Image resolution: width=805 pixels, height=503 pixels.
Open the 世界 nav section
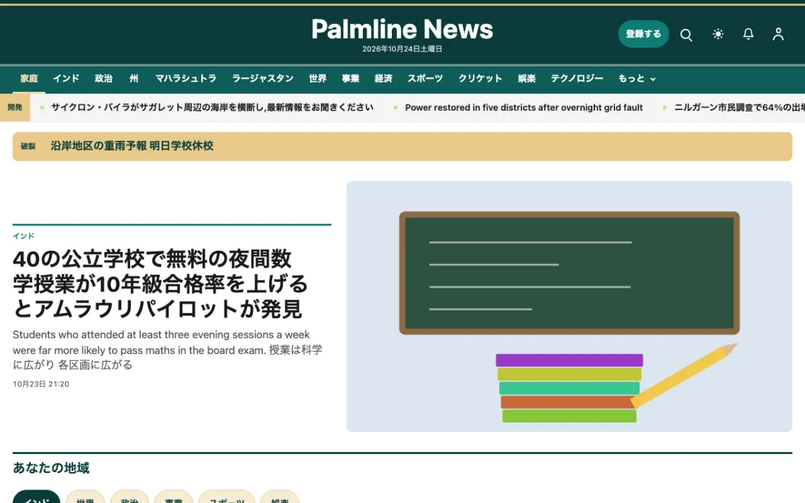tap(318, 78)
